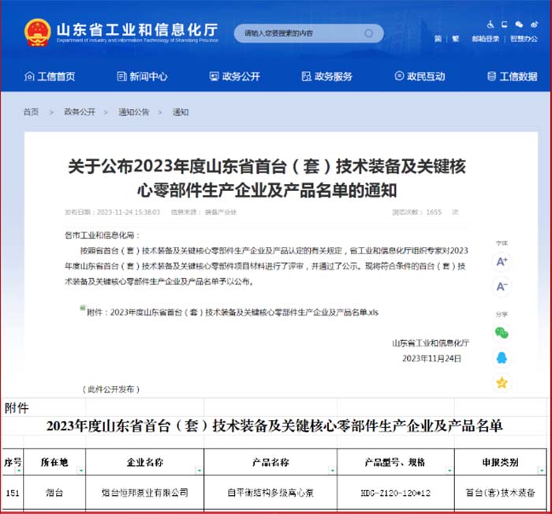The height and width of the screenshot is (514, 552).
Task: Open filter dropdown on 序号 column
Action: (x=19, y=471)
